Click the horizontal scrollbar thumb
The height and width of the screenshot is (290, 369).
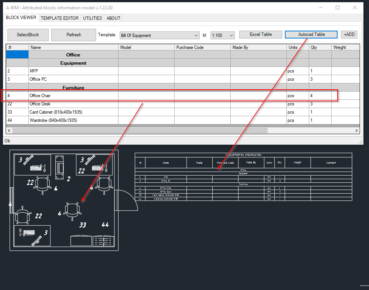(x=140, y=130)
